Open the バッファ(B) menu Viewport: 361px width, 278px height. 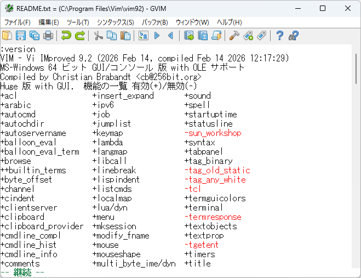[x=154, y=22]
